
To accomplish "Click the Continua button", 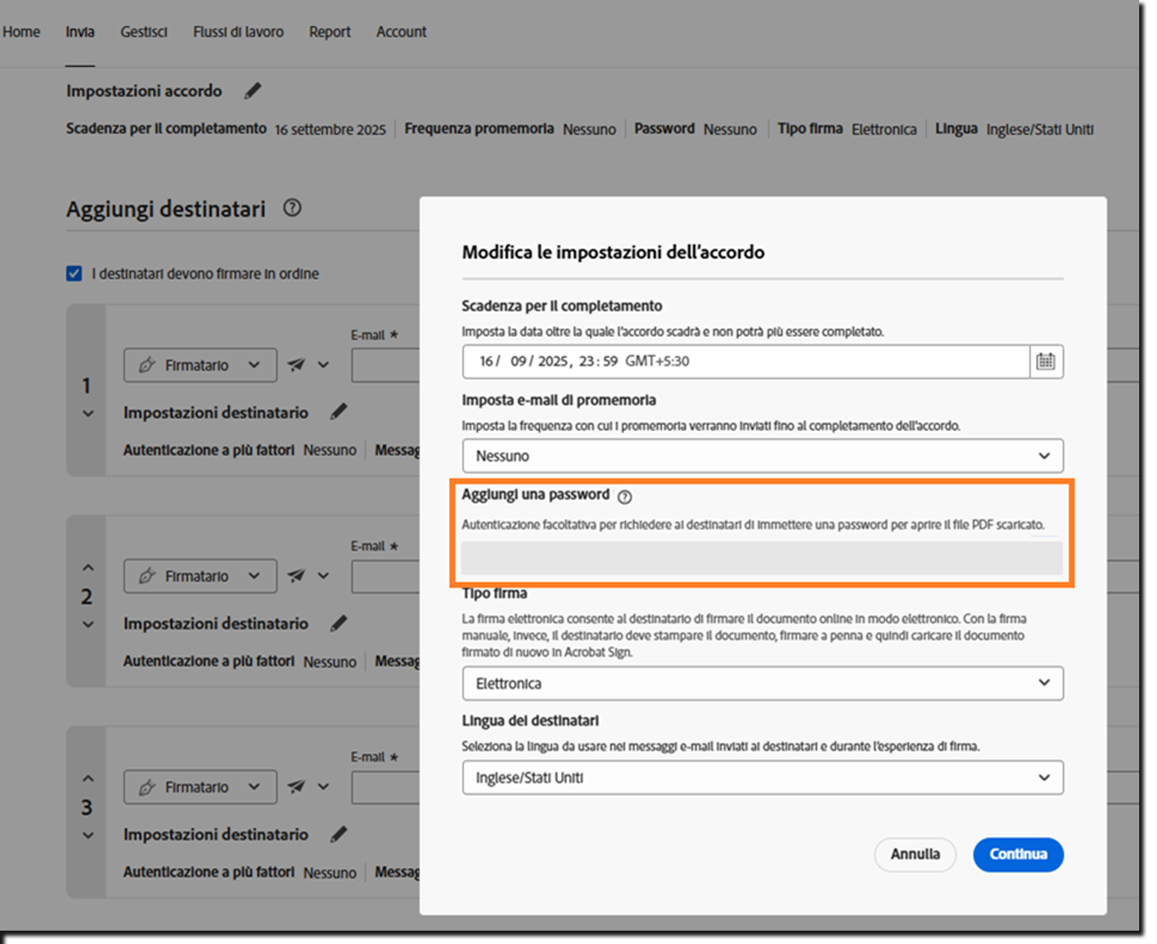I will 1017,854.
